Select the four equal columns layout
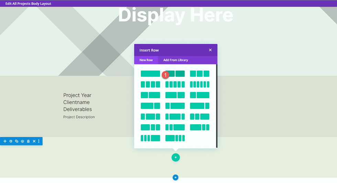This screenshot has height=183, width=337. (150, 84)
